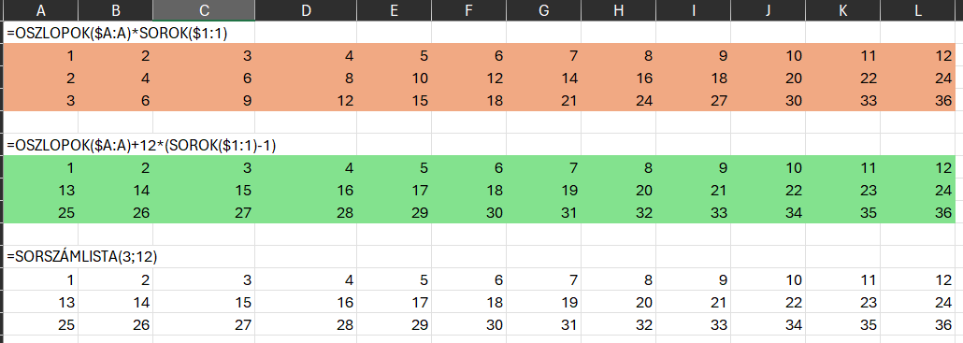Select orange cell containing 27
The image size is (963, 343).
[693, 101]
